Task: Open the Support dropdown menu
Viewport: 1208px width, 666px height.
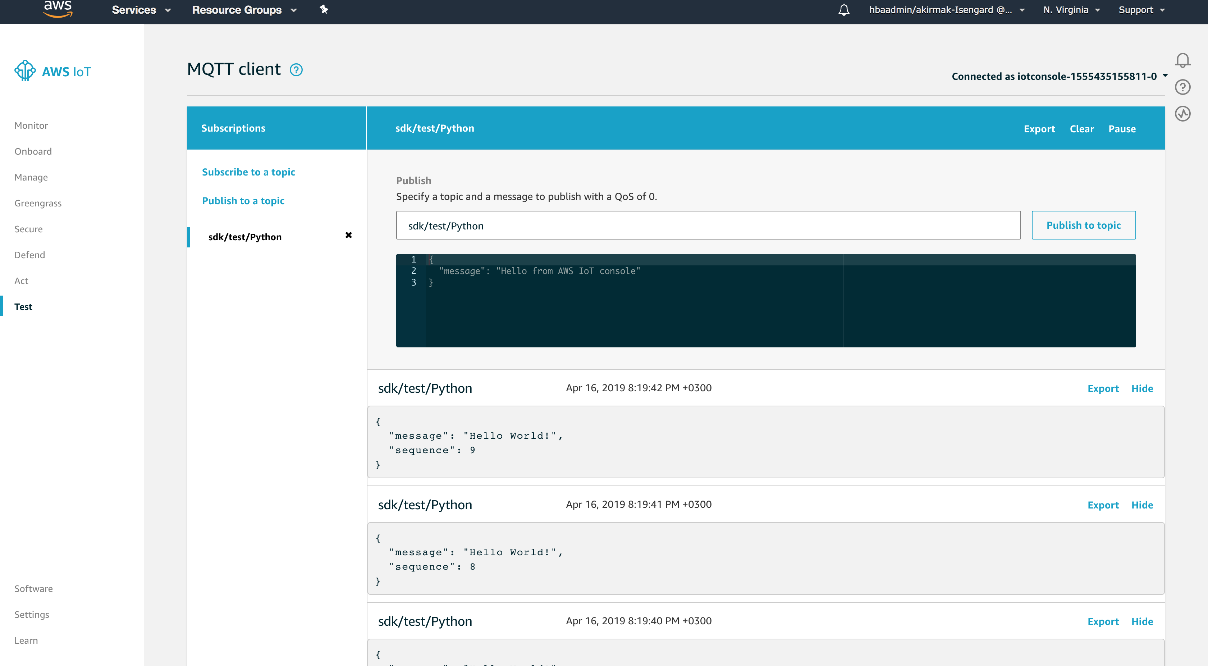Action: tap(1141, 10)
